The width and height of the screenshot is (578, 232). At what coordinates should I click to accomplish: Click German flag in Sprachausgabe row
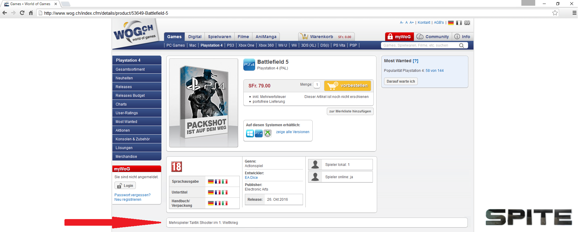tap(211, 182)
